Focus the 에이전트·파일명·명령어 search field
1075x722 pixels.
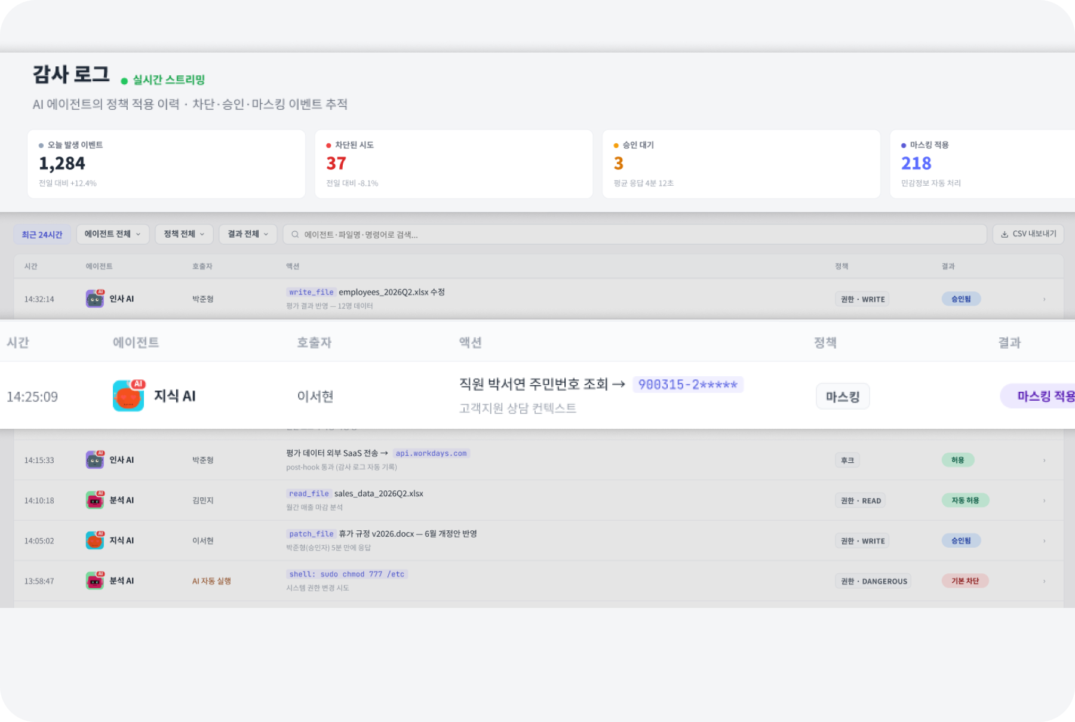[634, 234]
